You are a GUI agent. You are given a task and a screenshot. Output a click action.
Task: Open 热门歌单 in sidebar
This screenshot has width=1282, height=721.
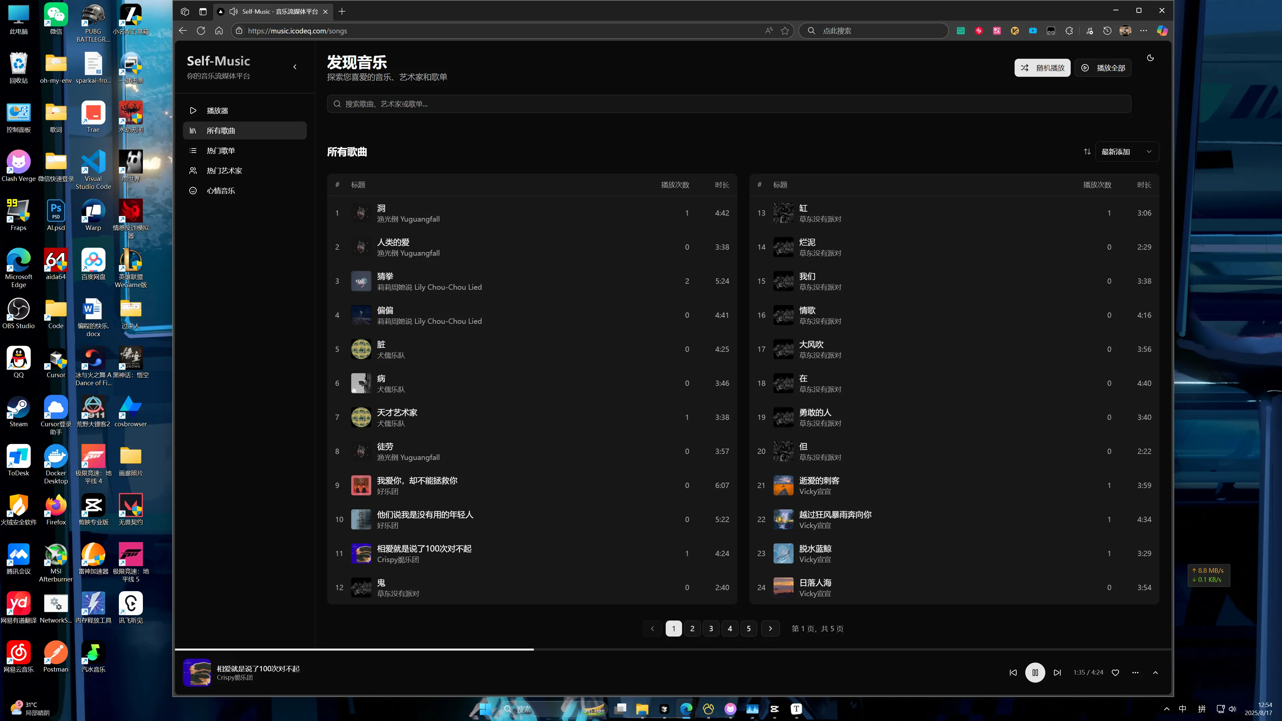[x=220, y=151]
